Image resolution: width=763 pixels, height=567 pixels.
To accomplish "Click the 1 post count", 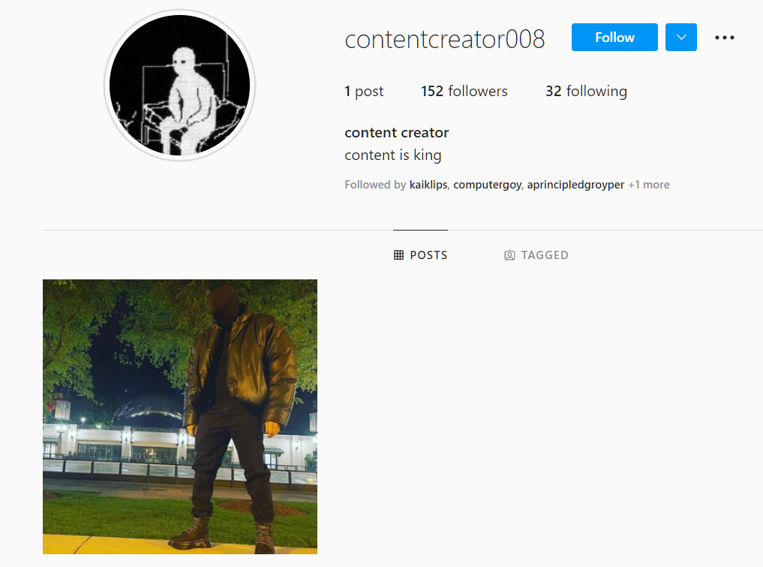I will [364, 91].
